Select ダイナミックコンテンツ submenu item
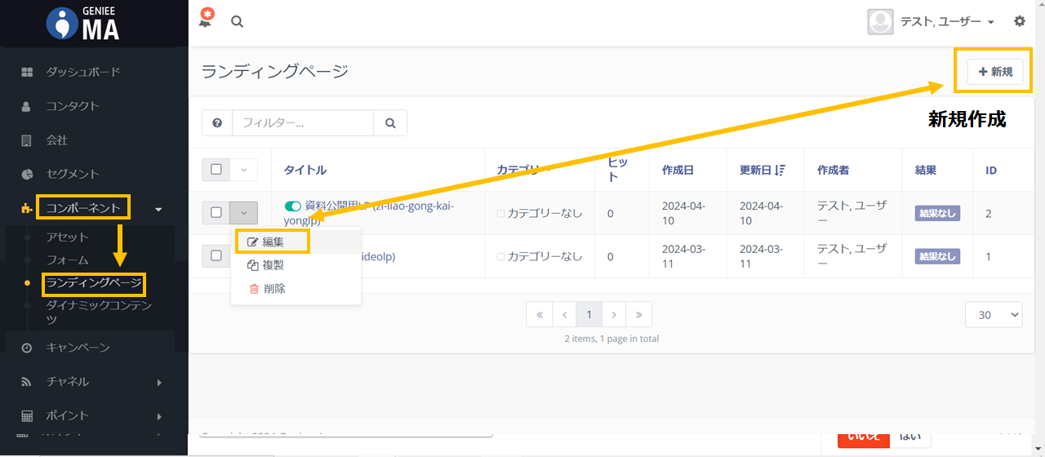This screenshot has width=1045, height=457. tap(99, 312)
